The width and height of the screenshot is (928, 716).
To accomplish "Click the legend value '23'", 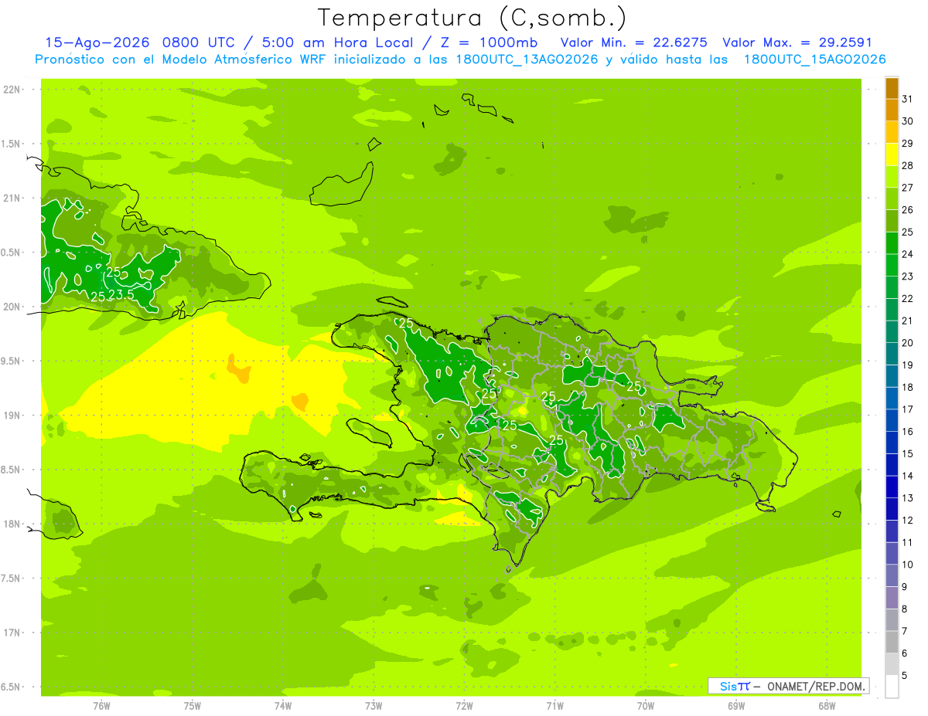I will 908,277.
